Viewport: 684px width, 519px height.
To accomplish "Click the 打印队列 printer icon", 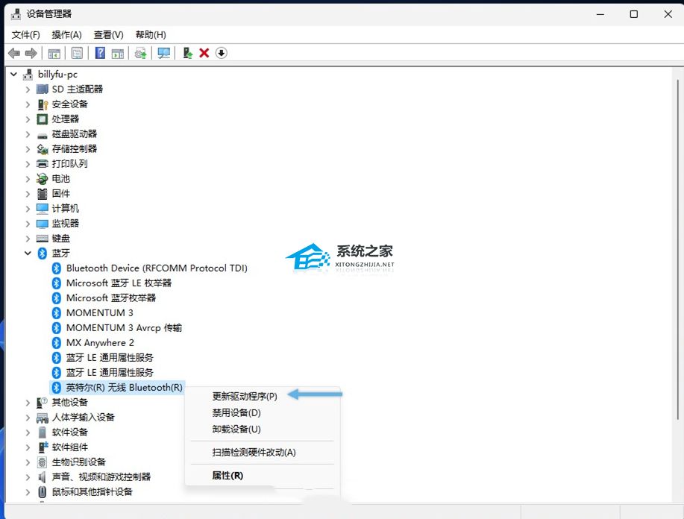I will tap(43, 163).
